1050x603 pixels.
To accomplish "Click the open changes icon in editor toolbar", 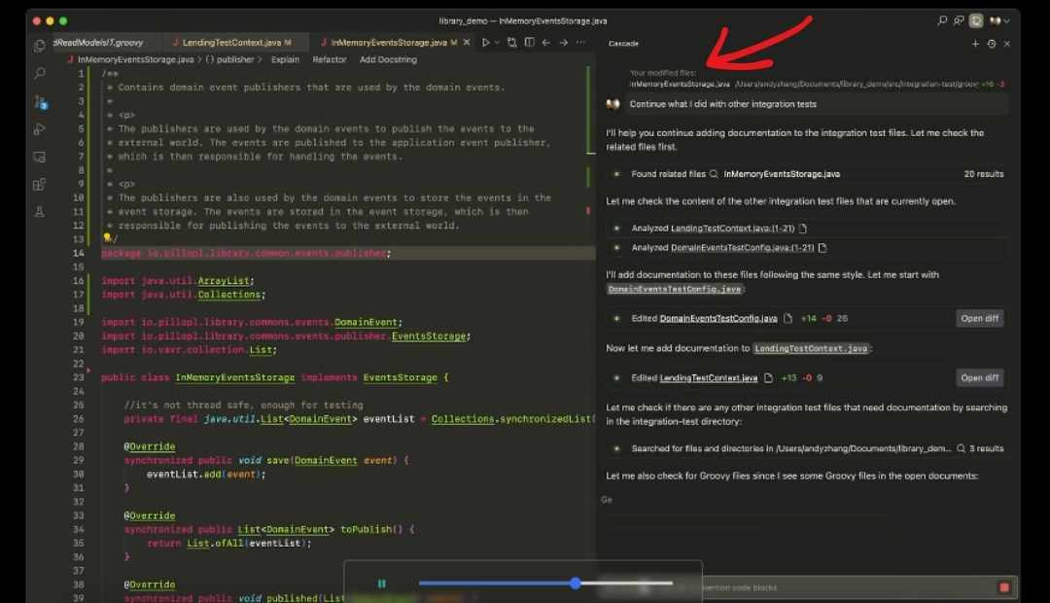I will click(512, 42).
